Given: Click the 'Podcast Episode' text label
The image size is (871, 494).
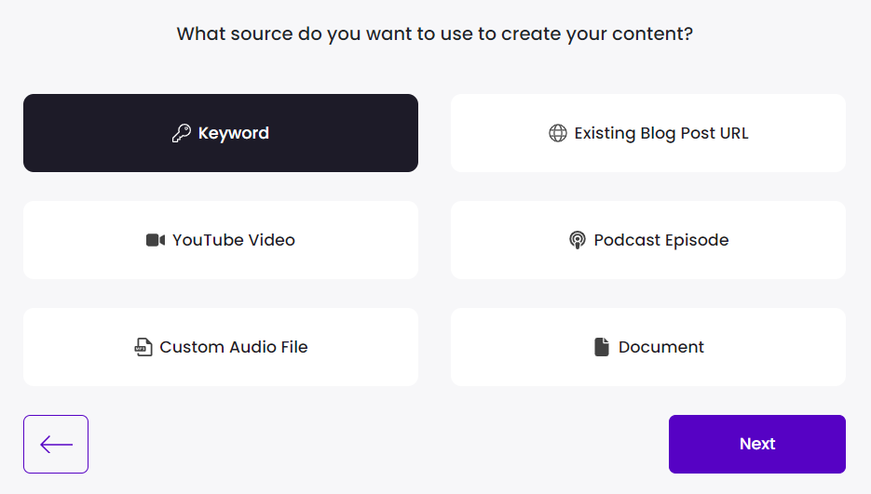Looking at the screenshot, I should point(661,240).
